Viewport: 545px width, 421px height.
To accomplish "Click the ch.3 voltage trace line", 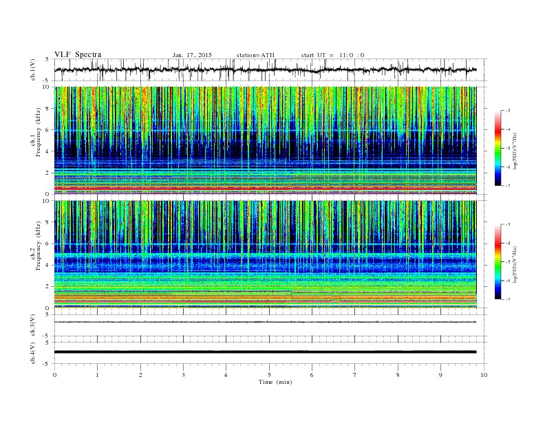I will click(265, 322).
